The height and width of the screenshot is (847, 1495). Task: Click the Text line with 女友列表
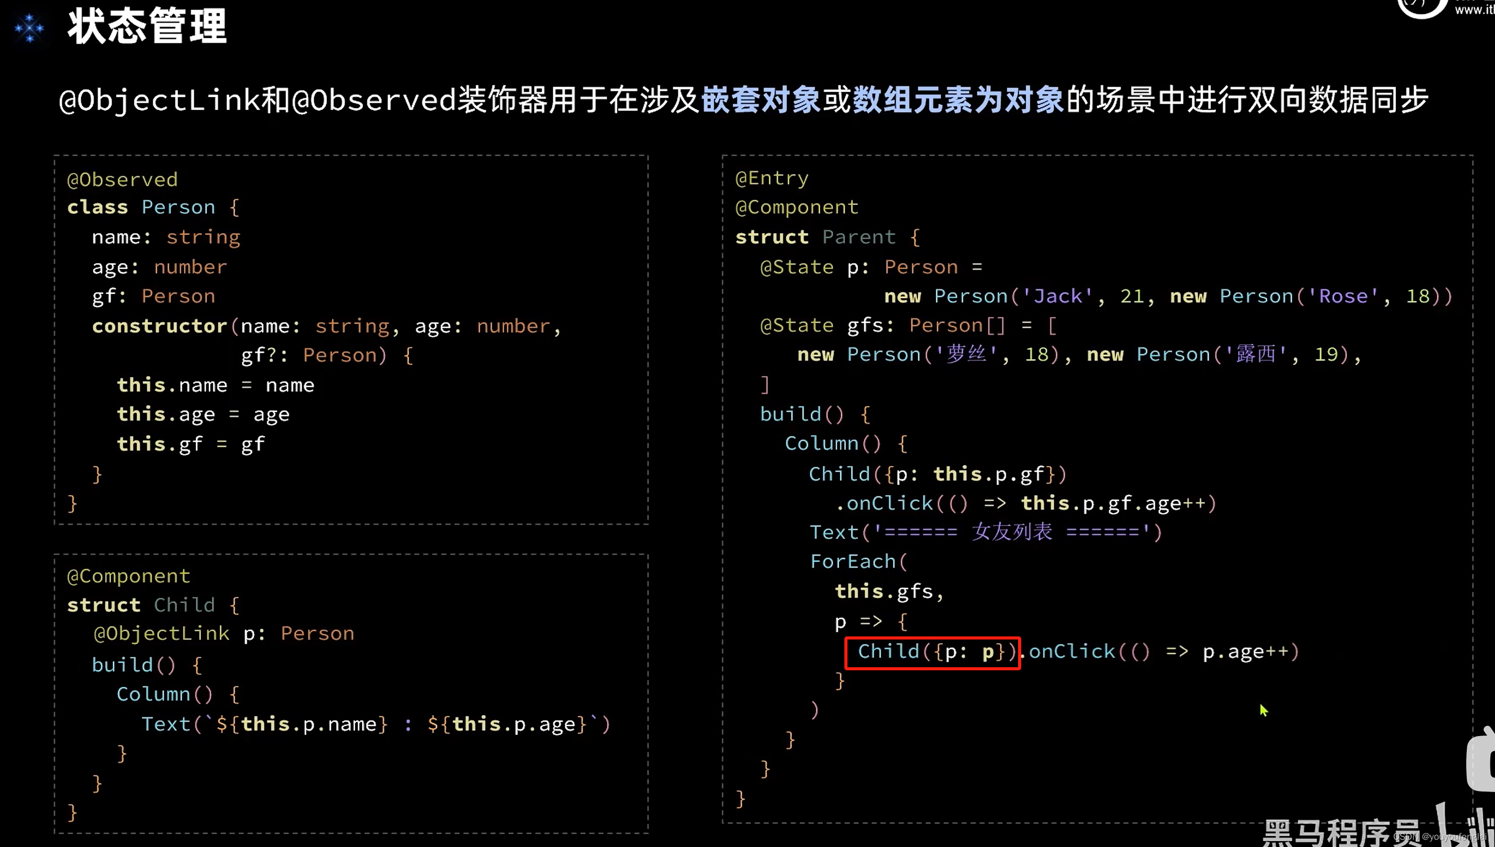(986, 533)
